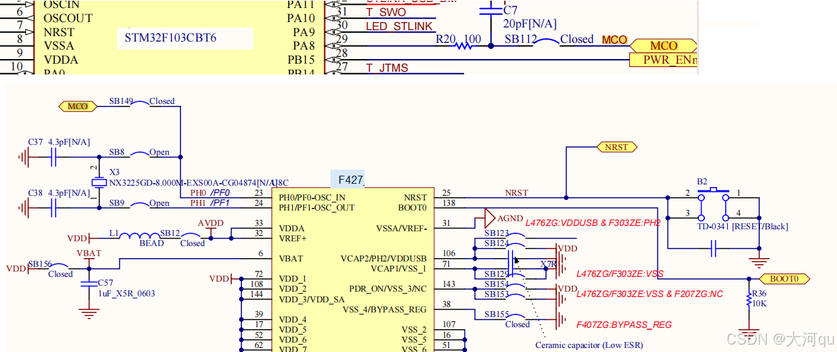Click the OSCOUT pin label

68,18
